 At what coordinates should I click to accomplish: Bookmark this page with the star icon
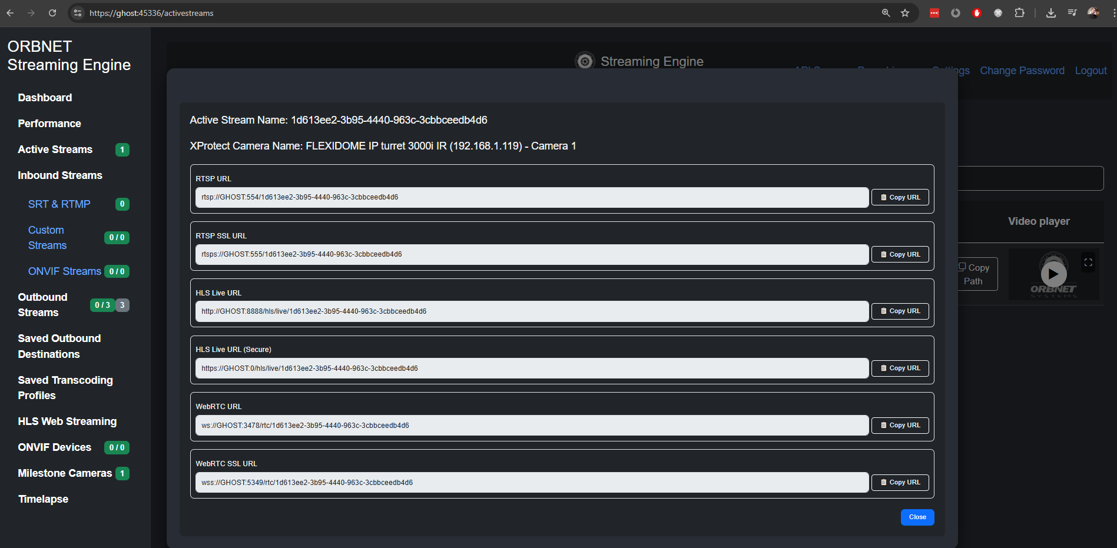(905, 13)
